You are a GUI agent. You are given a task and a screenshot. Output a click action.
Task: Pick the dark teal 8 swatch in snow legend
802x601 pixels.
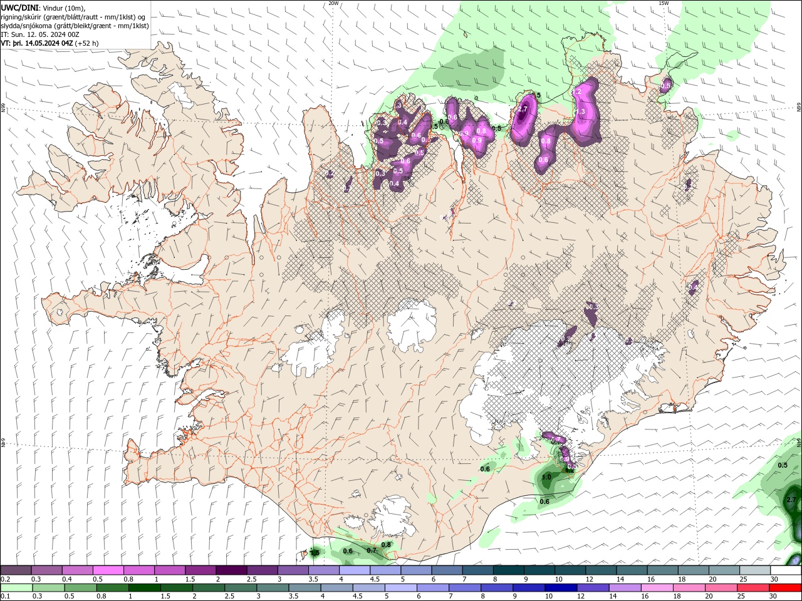coord(508,570)
